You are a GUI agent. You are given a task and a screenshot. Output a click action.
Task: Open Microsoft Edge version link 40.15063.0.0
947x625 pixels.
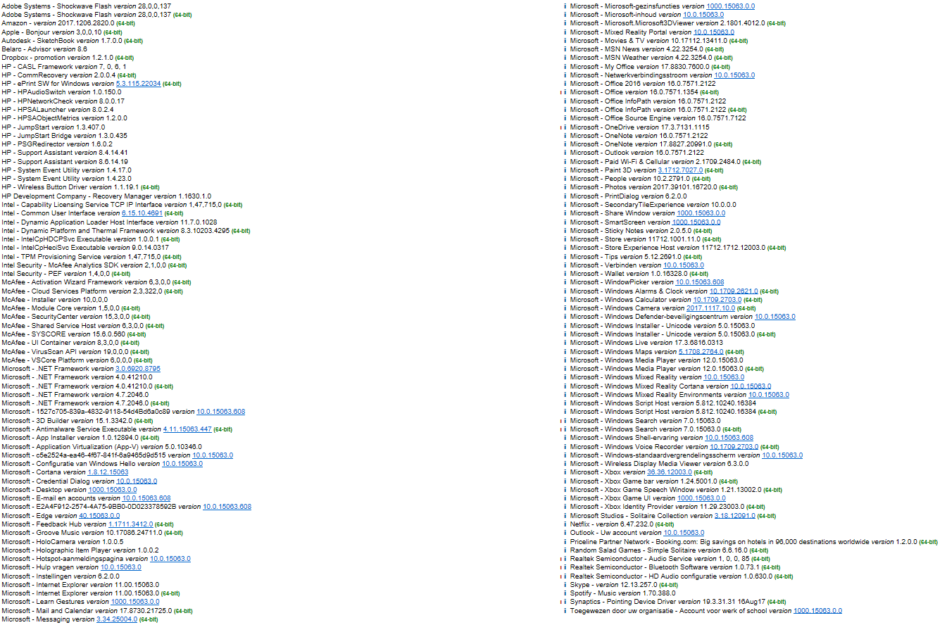click(99, 516)
